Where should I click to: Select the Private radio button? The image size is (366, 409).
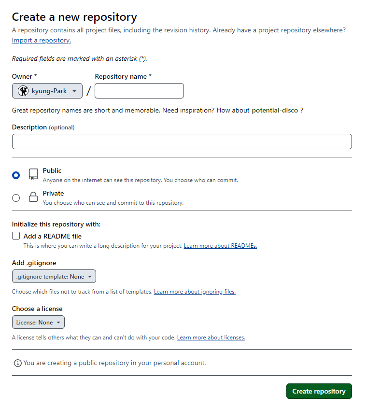pyautogui.click(x=16, y=198)
